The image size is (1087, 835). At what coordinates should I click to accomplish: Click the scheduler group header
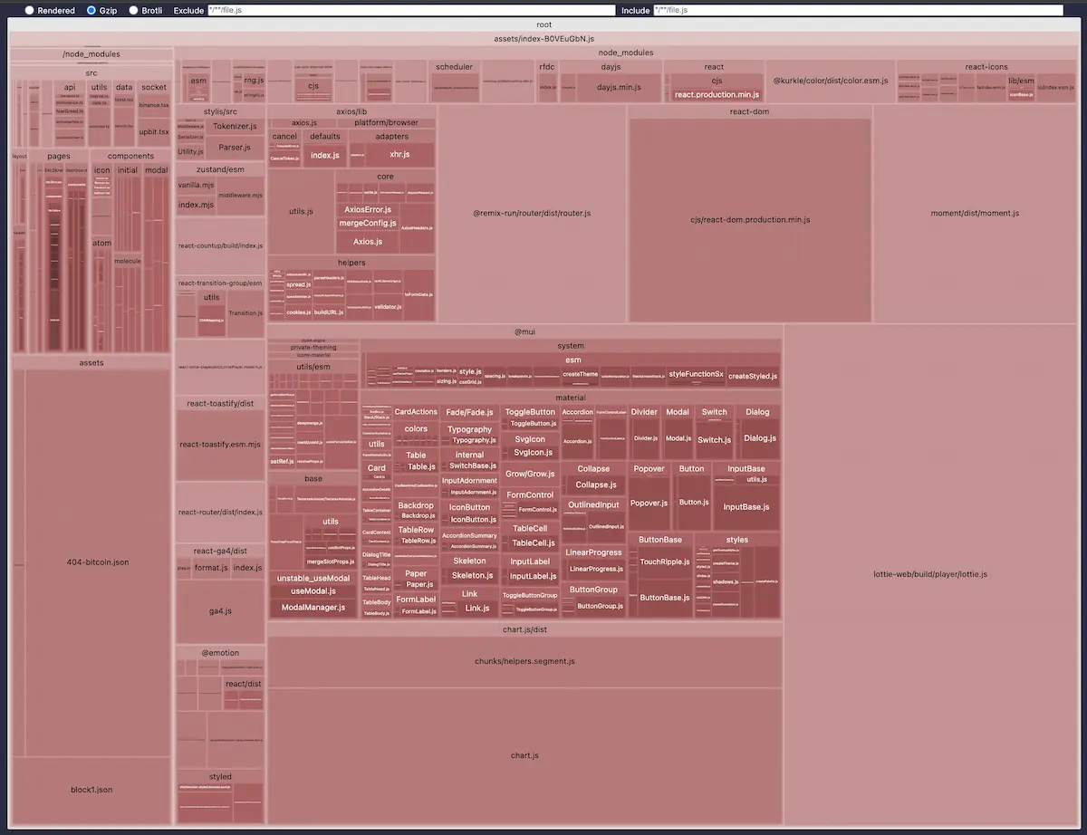pyautogui.click(x=454, y=67)
